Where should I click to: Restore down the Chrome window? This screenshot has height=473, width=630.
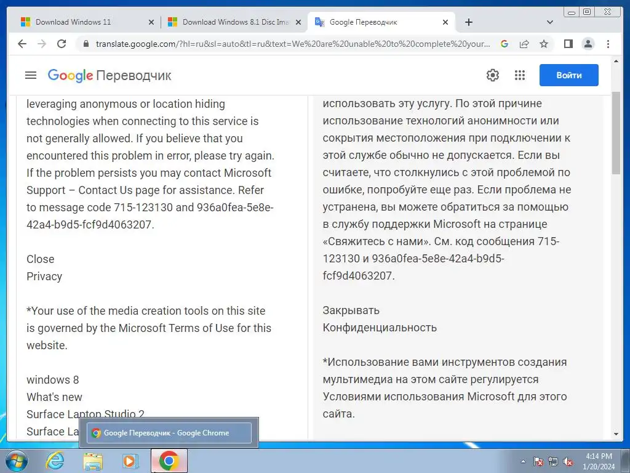point(587,12)
